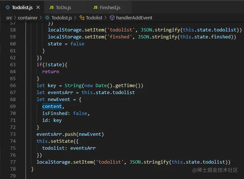The width and height of the screenshot is (244, 179).
Task: Select 'container' in breadcrumb
Action: [x=28, y=18]
